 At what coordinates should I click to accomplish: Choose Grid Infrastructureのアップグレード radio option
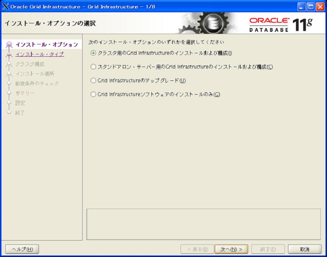(x=93, y=80)
